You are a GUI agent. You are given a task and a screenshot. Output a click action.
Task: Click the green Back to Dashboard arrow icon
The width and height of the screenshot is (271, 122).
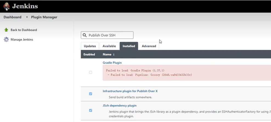pos(6,30)
